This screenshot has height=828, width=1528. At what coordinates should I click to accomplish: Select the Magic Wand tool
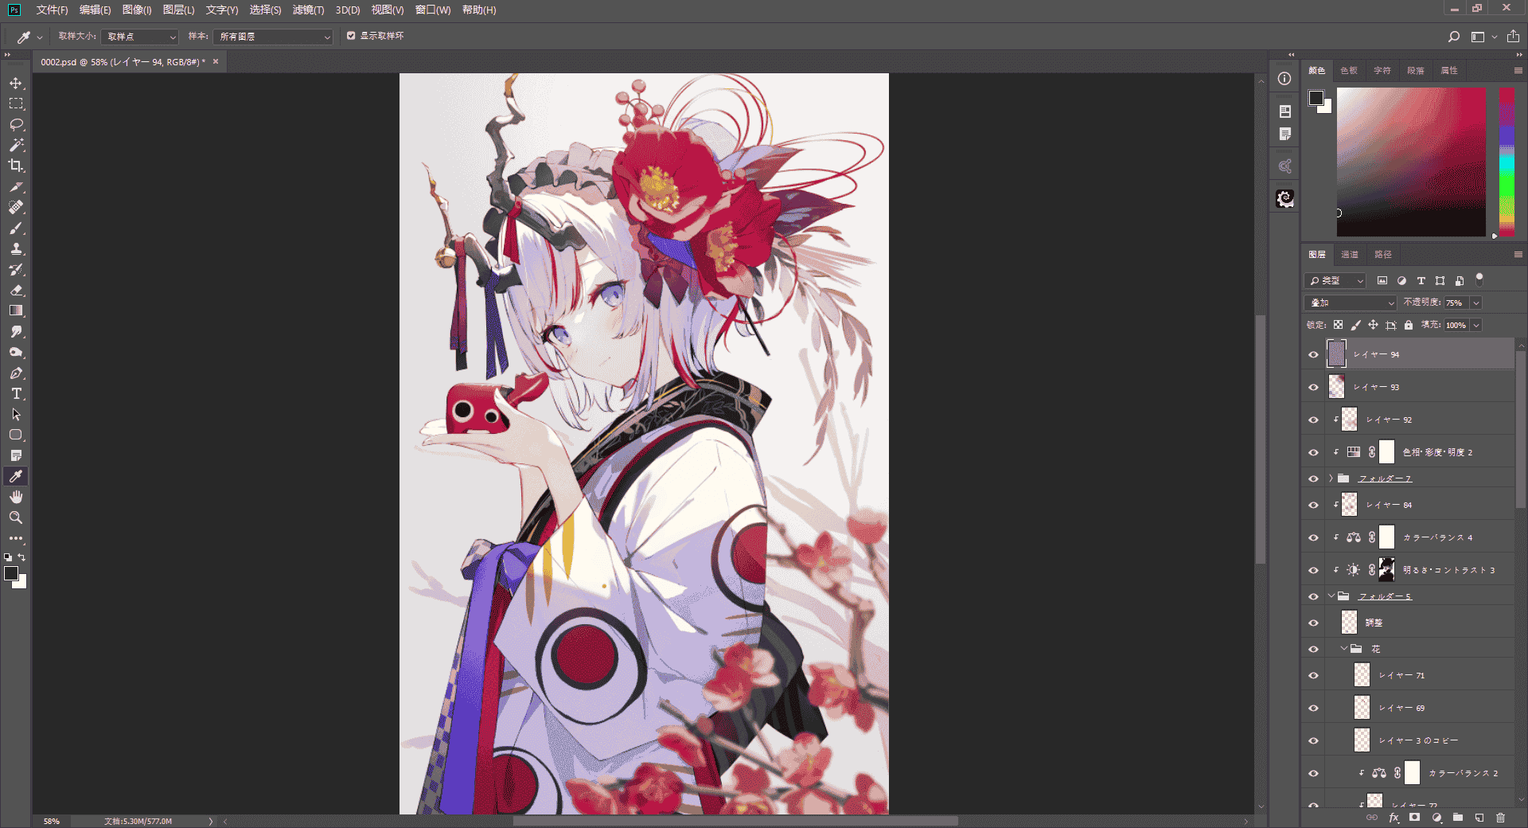click(x=16, y=145)
